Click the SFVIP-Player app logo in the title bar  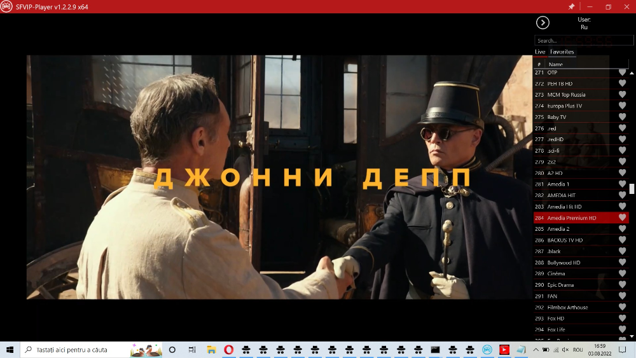tap(6, 6)
